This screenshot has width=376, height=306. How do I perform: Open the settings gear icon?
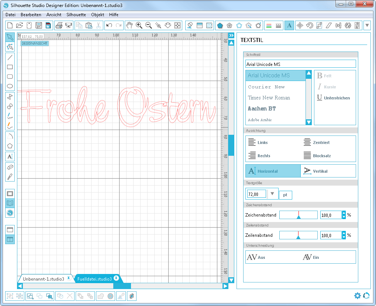pyautogui.click(x=357, y=295)
